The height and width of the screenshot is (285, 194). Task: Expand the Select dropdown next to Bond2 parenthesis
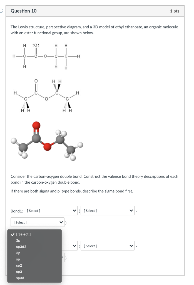[108, 246]
